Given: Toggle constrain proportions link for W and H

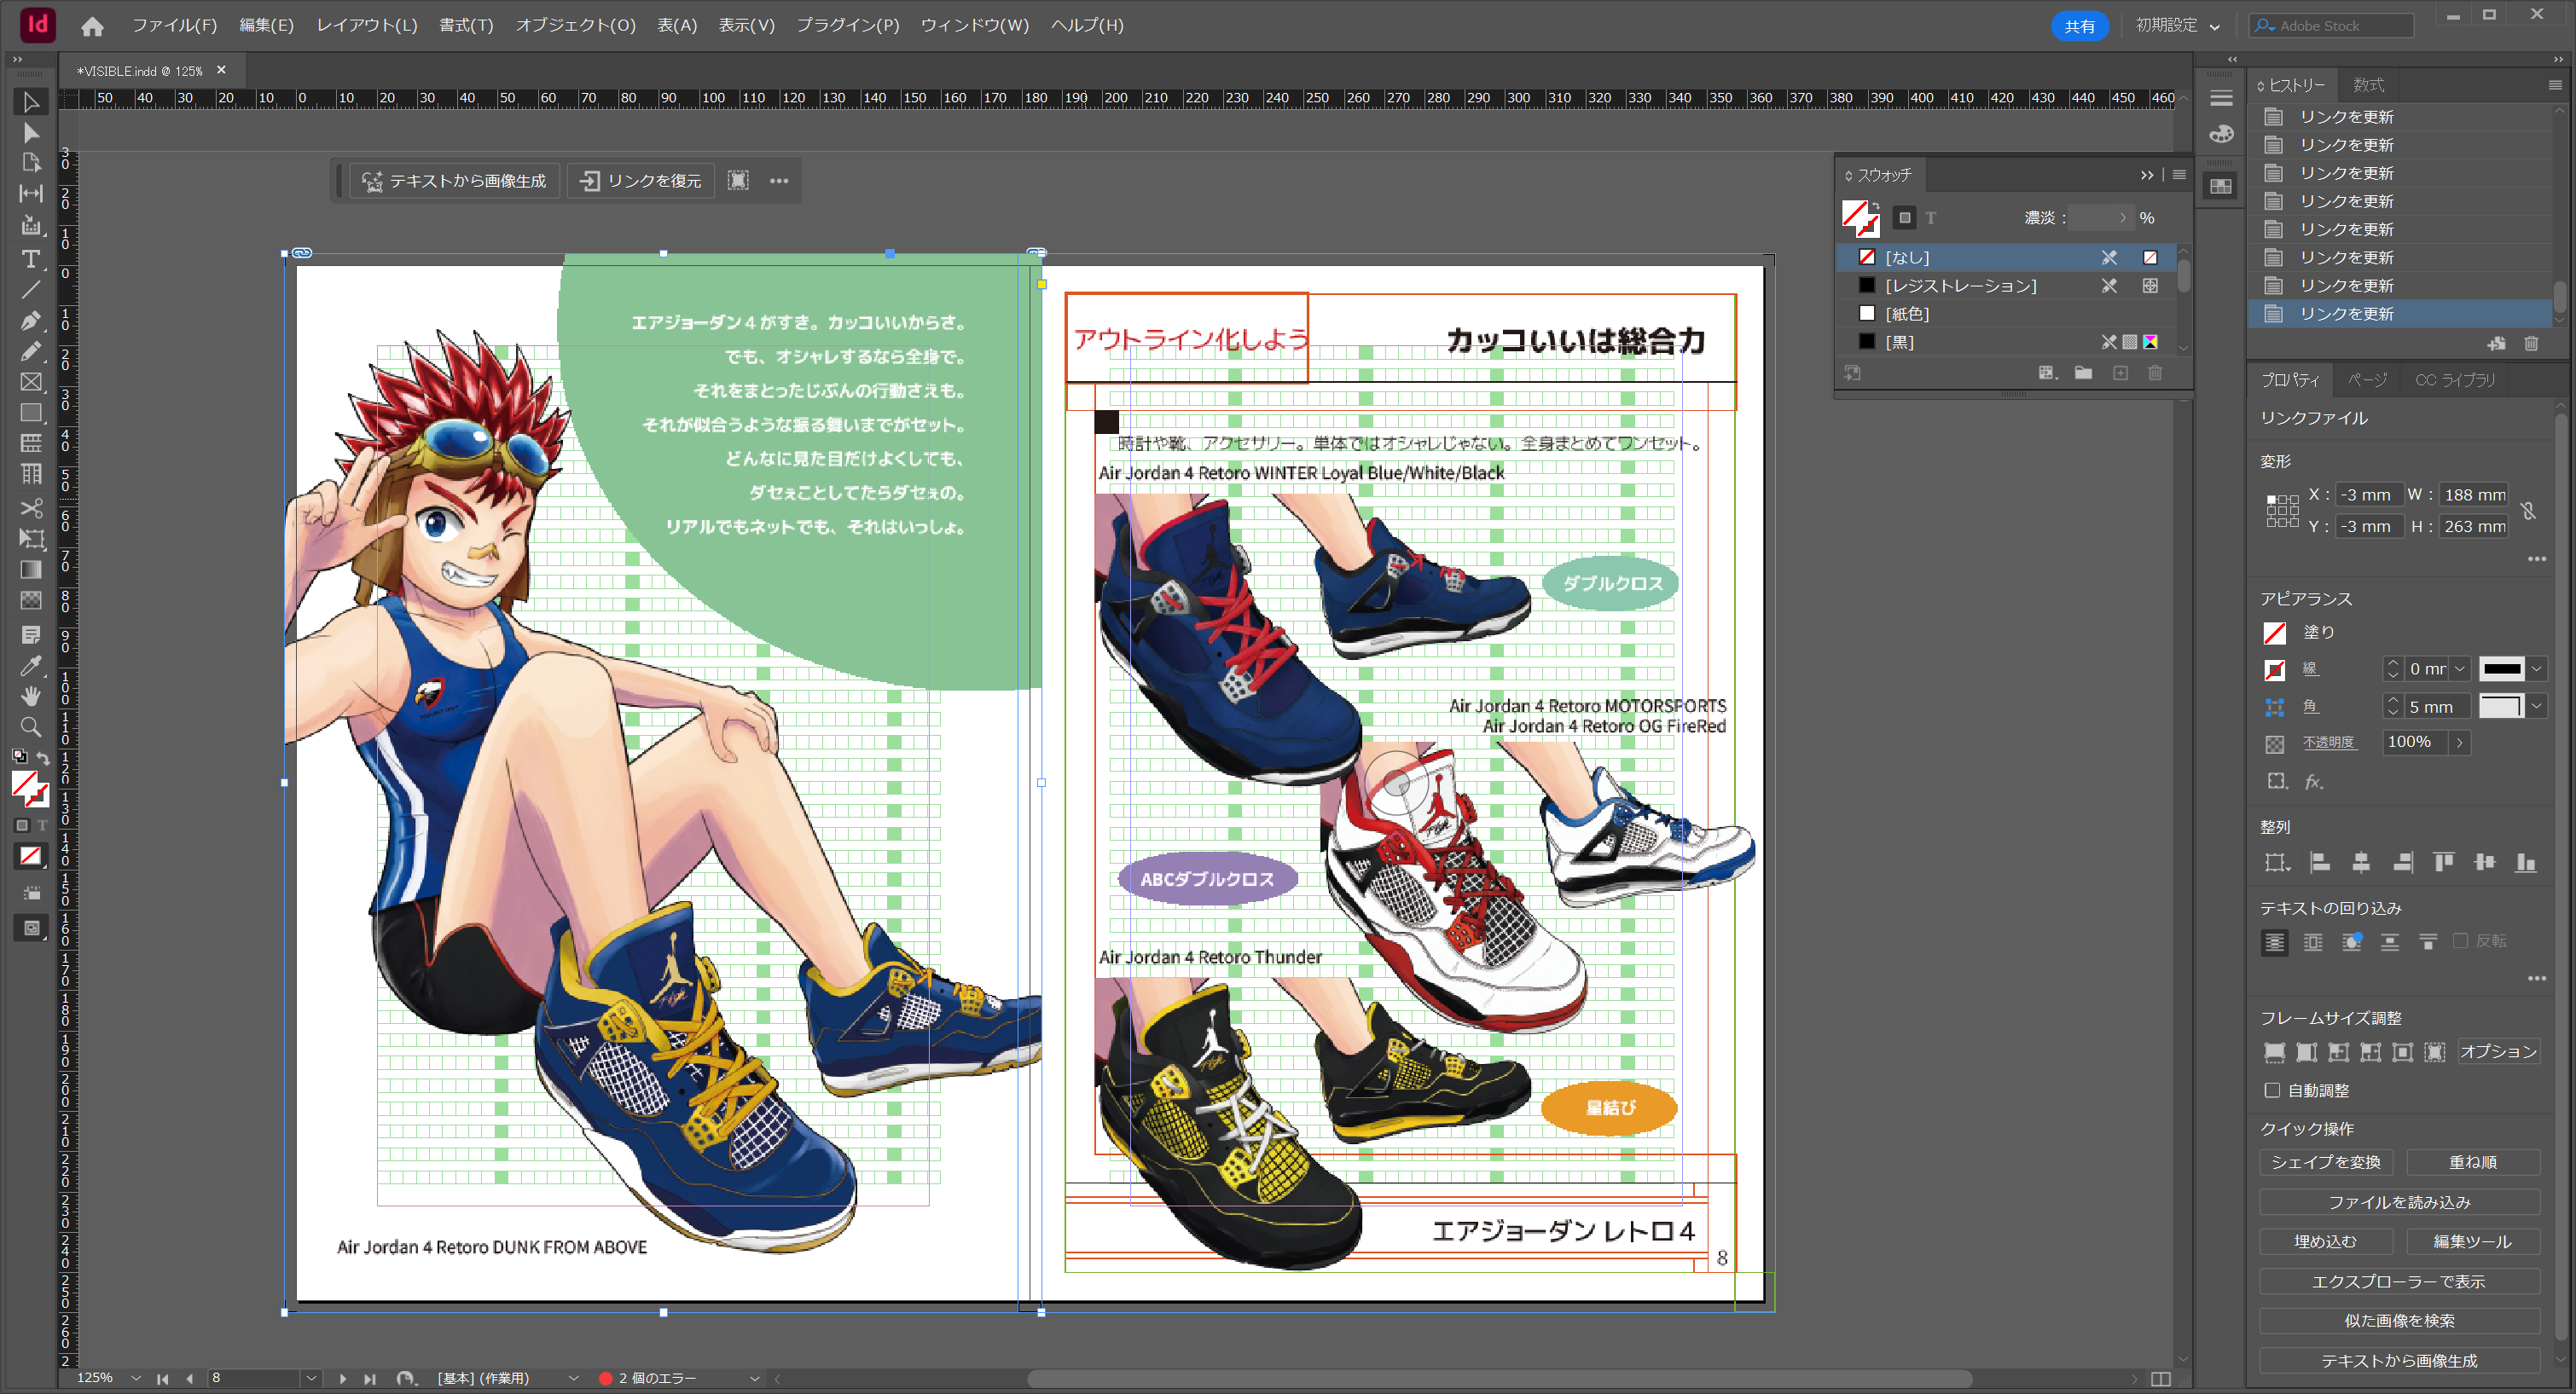Looking at the screenshot, I should pos(2528,511).
